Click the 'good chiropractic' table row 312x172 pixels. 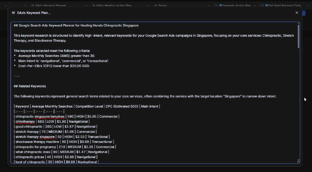coord(56,127)
